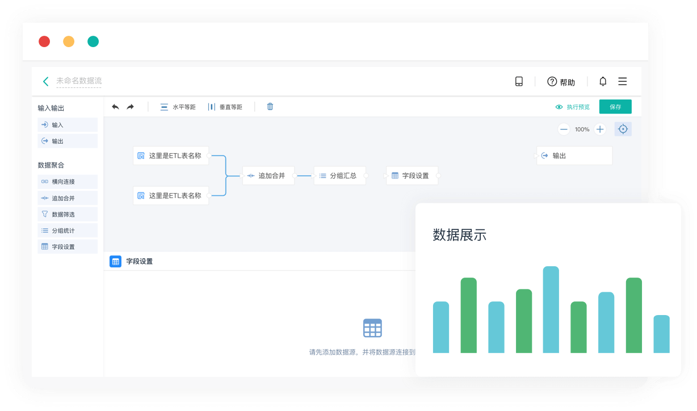697x411 pixels.
Task: Click 执行预览 with the eye icon
Action: pyautogui.click(x=573, y=107)
